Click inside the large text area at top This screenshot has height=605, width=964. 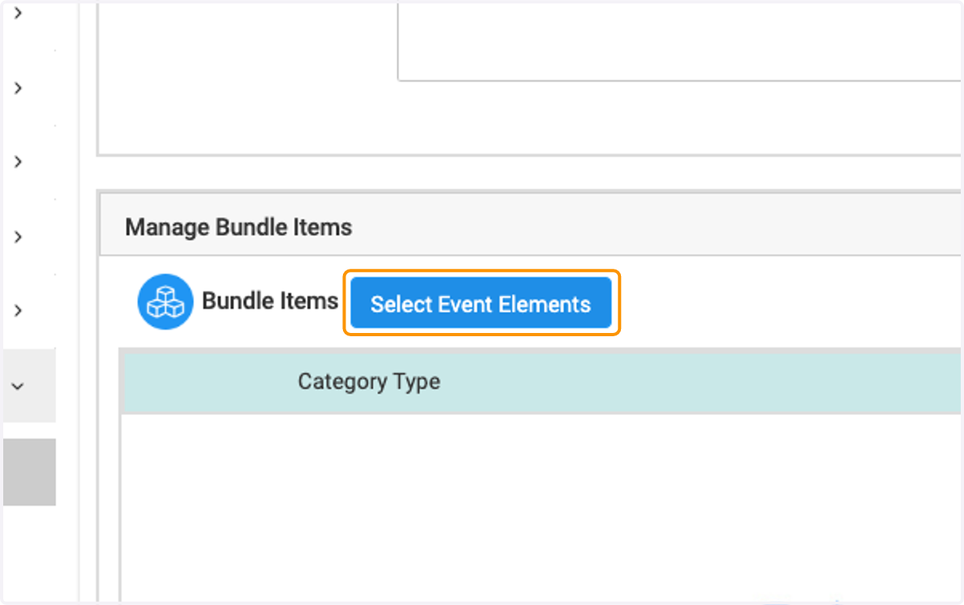680,40
